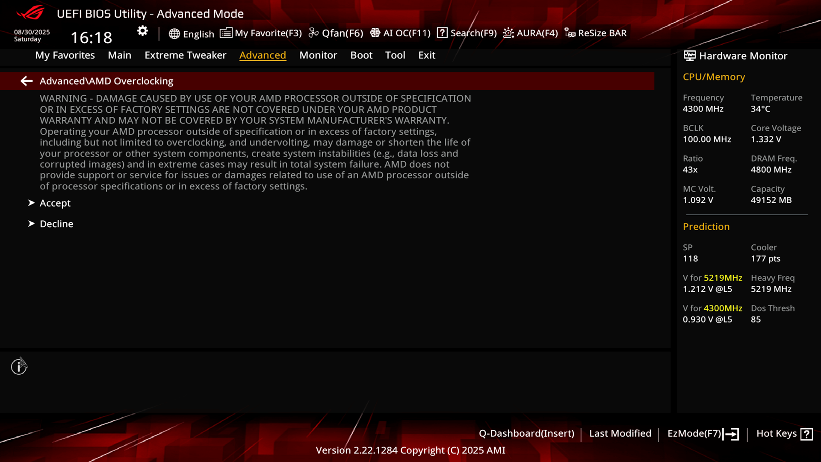Open Search(F9) question mark icon
Image resolution: width=821 pixels, height=462 pixels.
coord(442,33)
